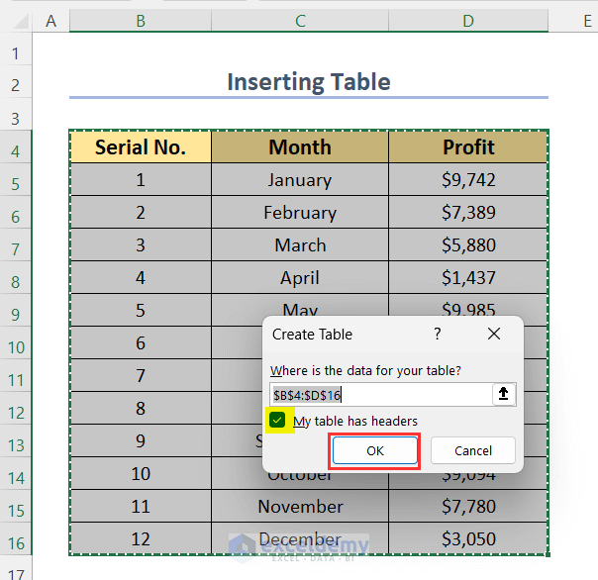598x580 pixels.
Task: Select column B header
Action: 141,21
